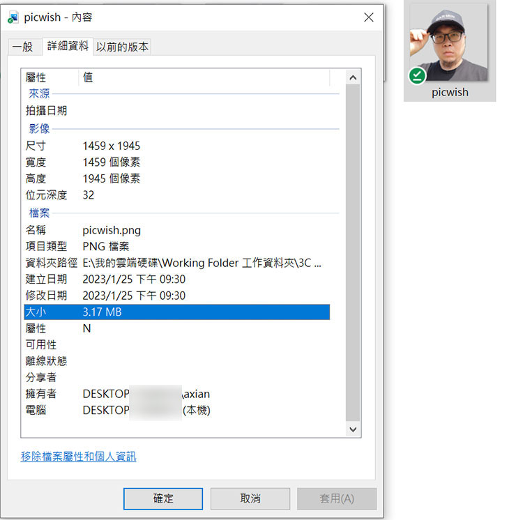
Task: Select the 寬度 value 1459 個像素
Action: click(x=111, y=162)
